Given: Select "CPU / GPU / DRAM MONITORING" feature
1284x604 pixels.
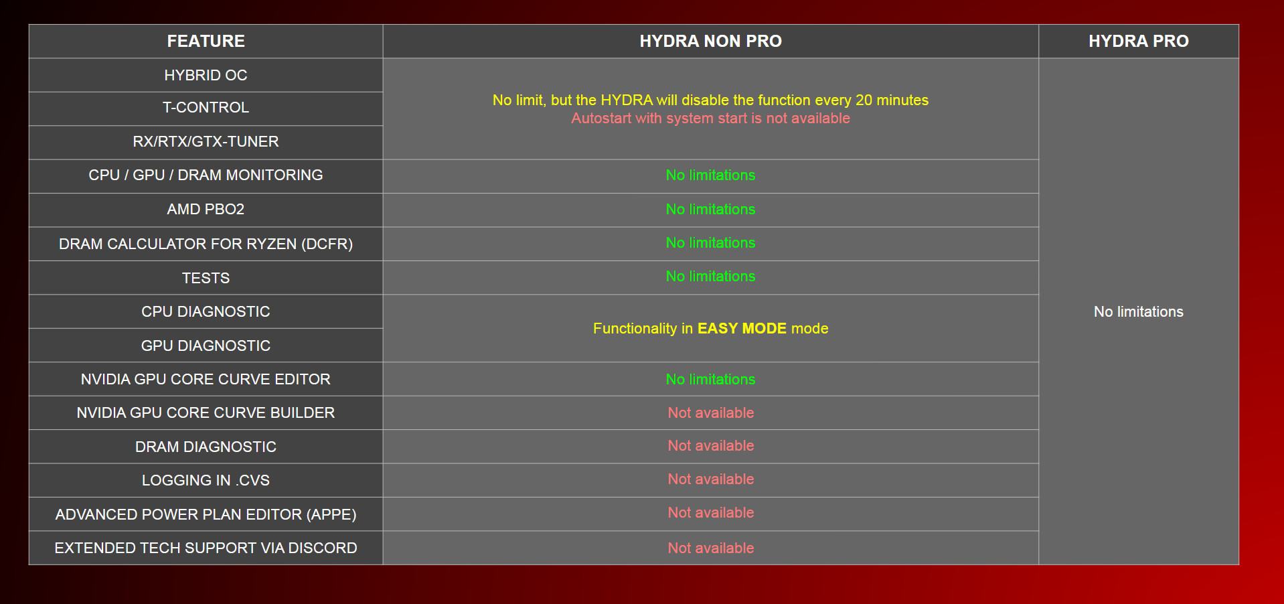Looking at the screenshot, I should (x=206, y=176).
